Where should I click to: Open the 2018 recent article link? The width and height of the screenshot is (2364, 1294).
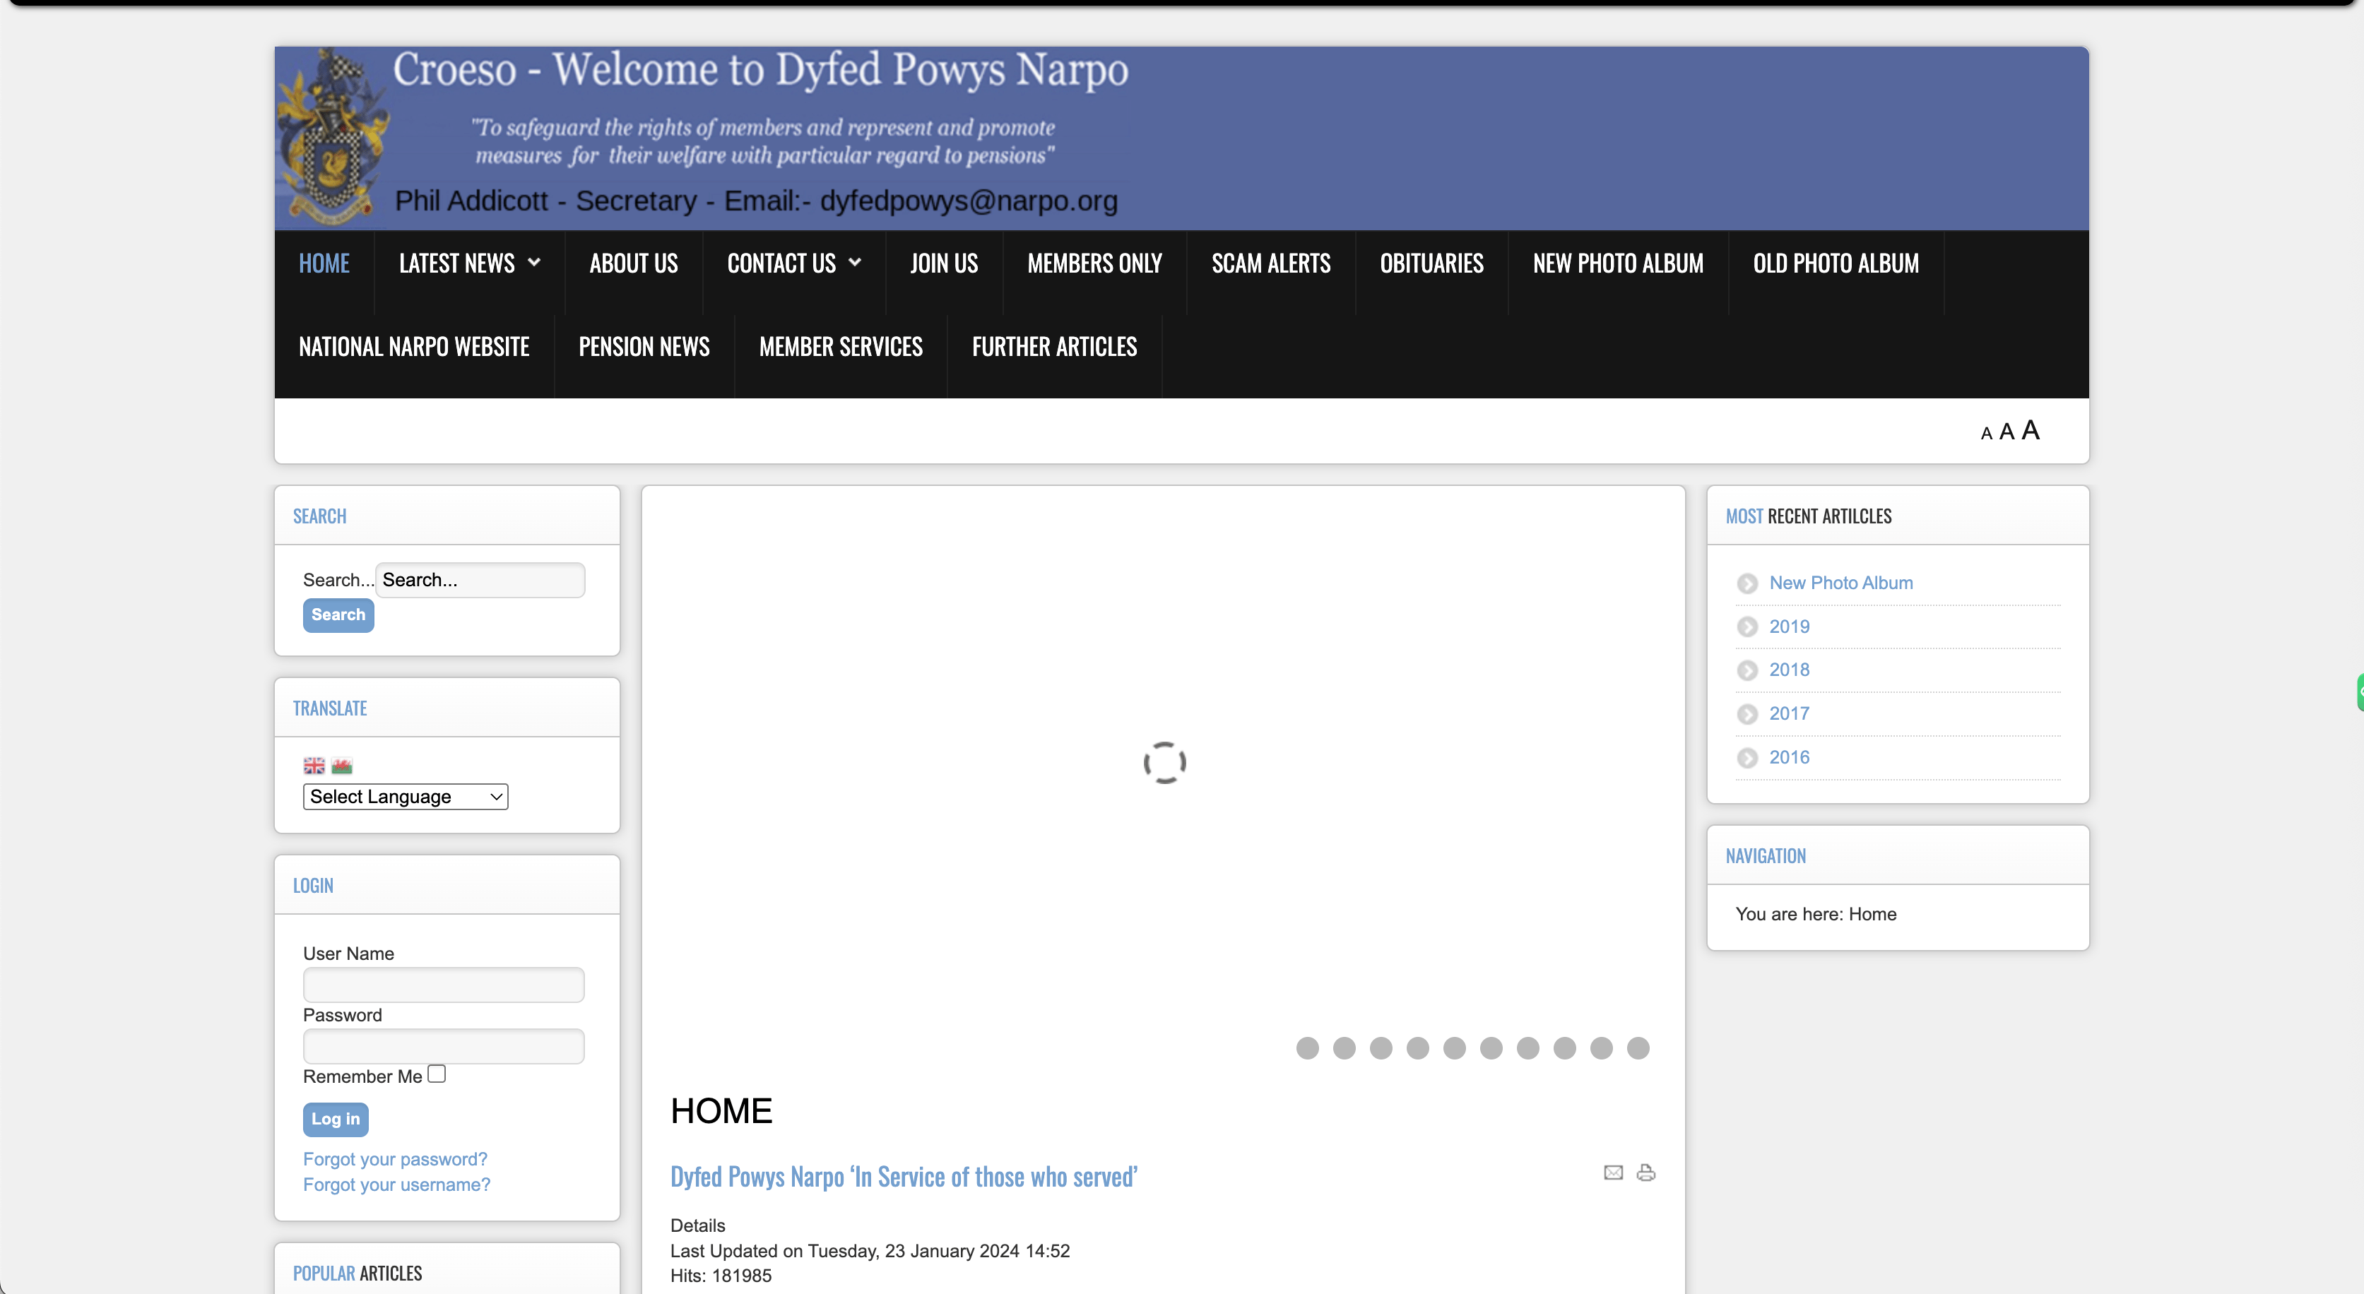click(x=1790, y=670)
